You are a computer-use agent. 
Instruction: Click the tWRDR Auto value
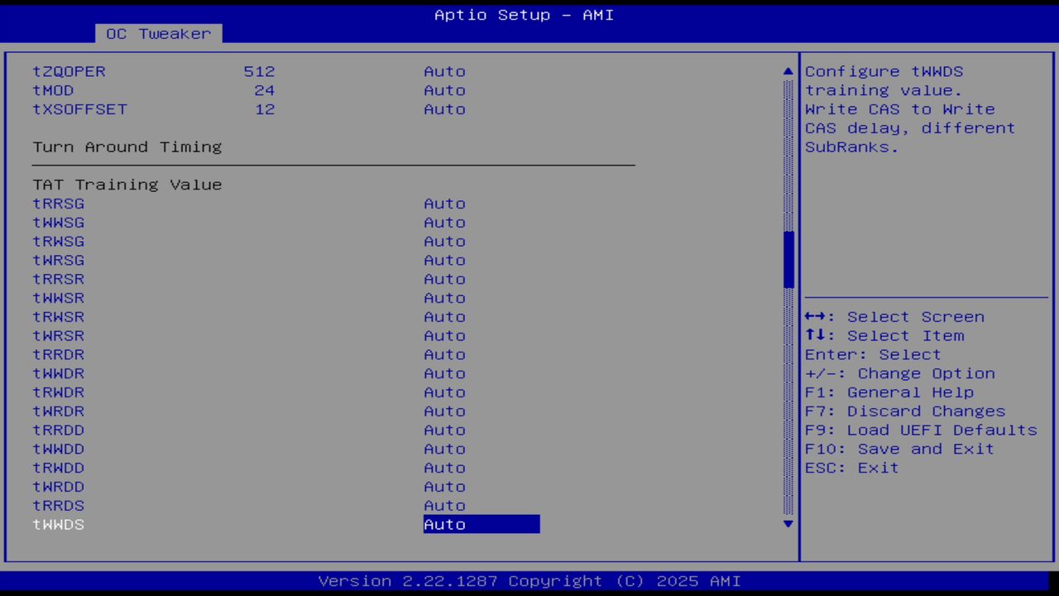444,411
